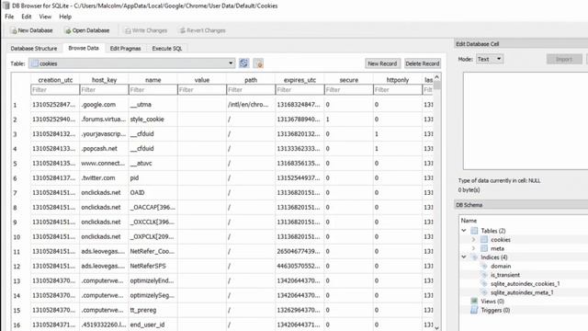Screen dimensions: 588x331
Task: Expand the cookies table node in schema
Action: (x=473, y=239)
